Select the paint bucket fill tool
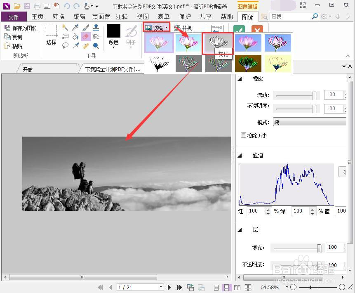This screenshot has width=355, height=293. coord(75,36)
